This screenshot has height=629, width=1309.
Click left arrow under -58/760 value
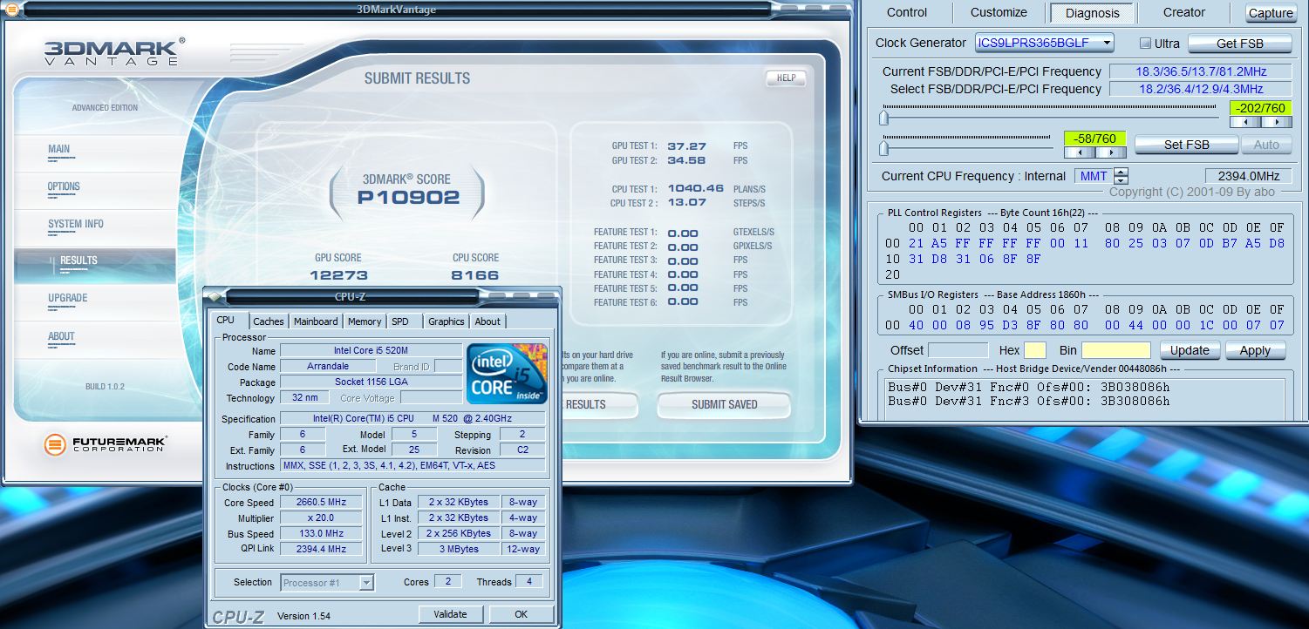click(x=1080, y=152)
